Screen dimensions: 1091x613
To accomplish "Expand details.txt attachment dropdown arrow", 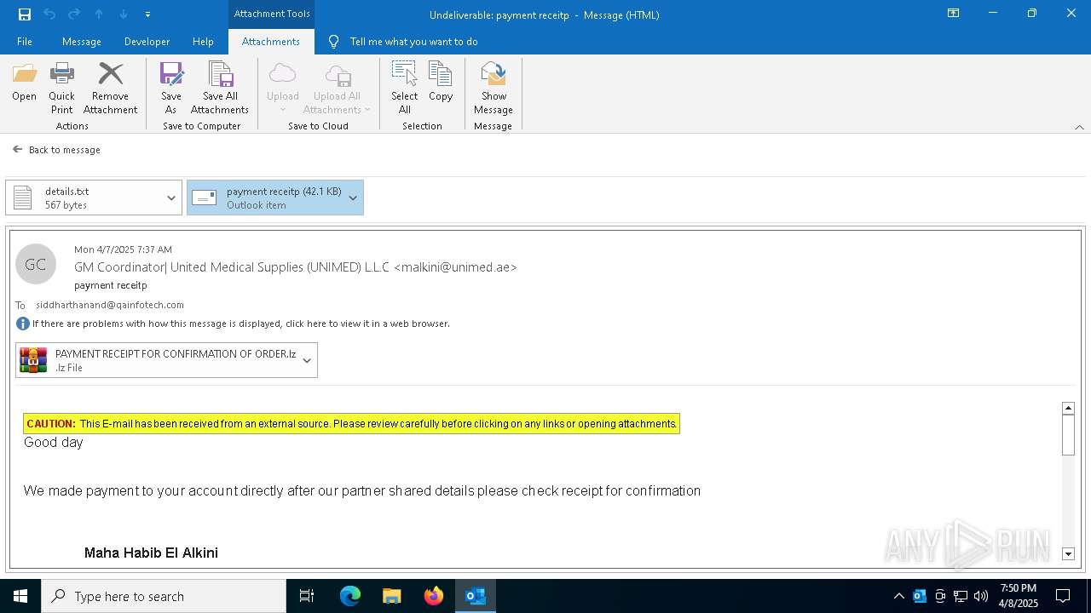I will [171, 198].
